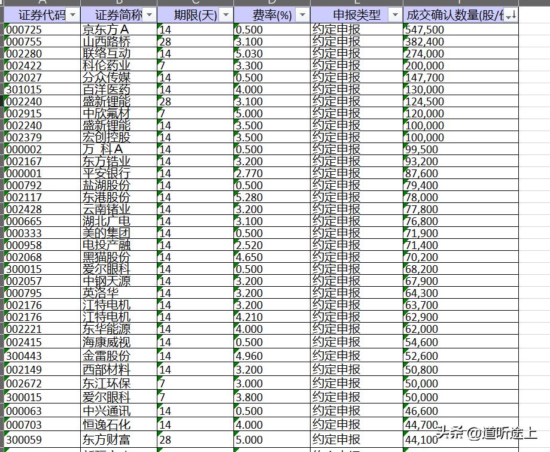The width and height of the screenshot is (550, 452).
Task: Select the 东华能源 name cell
Action: tap(118, 329)
